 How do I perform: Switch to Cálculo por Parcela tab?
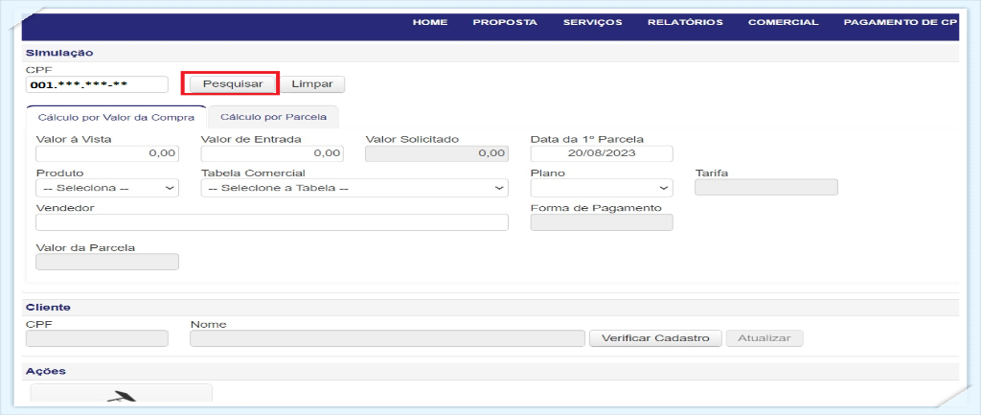pyautogui.click(x=273, y=117)
